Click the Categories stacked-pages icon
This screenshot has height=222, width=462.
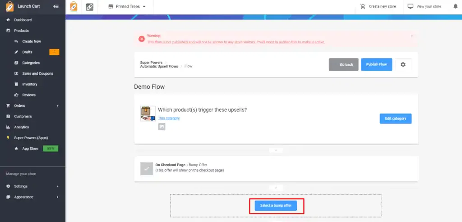pos(17,63)
